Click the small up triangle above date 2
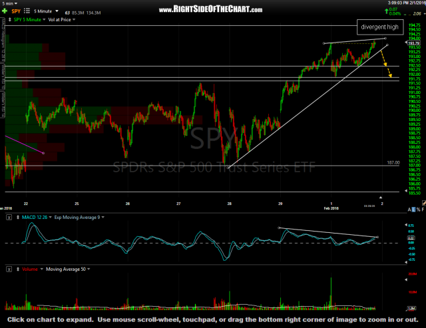426x328 pixels. 381,198
